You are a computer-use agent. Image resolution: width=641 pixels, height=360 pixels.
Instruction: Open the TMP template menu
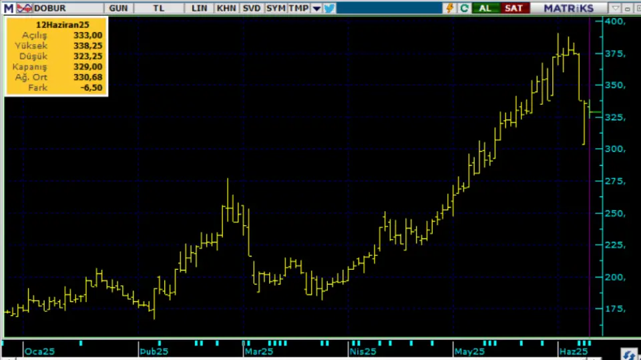[x=298, y=8]
